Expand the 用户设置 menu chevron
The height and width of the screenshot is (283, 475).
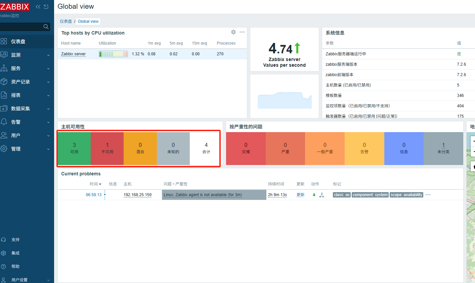[48, 280]
